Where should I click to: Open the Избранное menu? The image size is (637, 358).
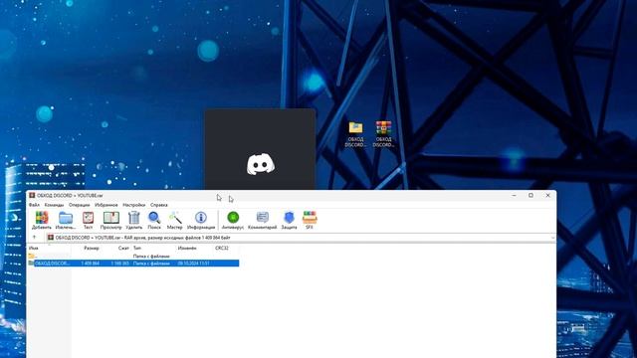click(x=106, y=205)
